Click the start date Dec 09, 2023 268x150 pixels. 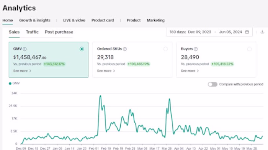point(199,32)
